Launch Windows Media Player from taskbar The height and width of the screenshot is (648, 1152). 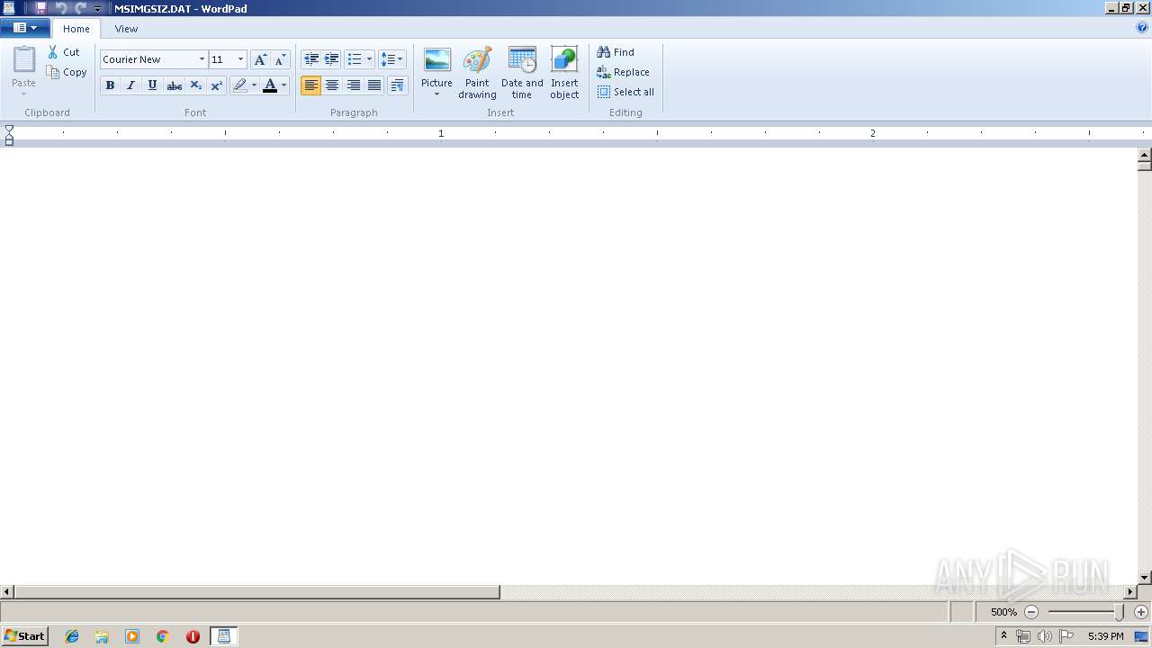click(x=132, y=636)
